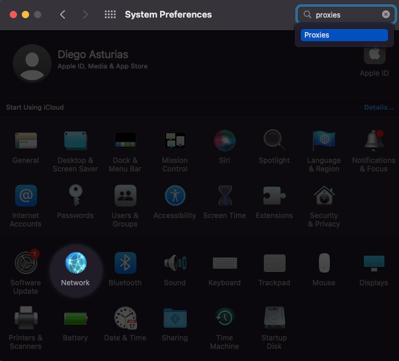Click the search magnifying glass icon

(x=307, y=15)
